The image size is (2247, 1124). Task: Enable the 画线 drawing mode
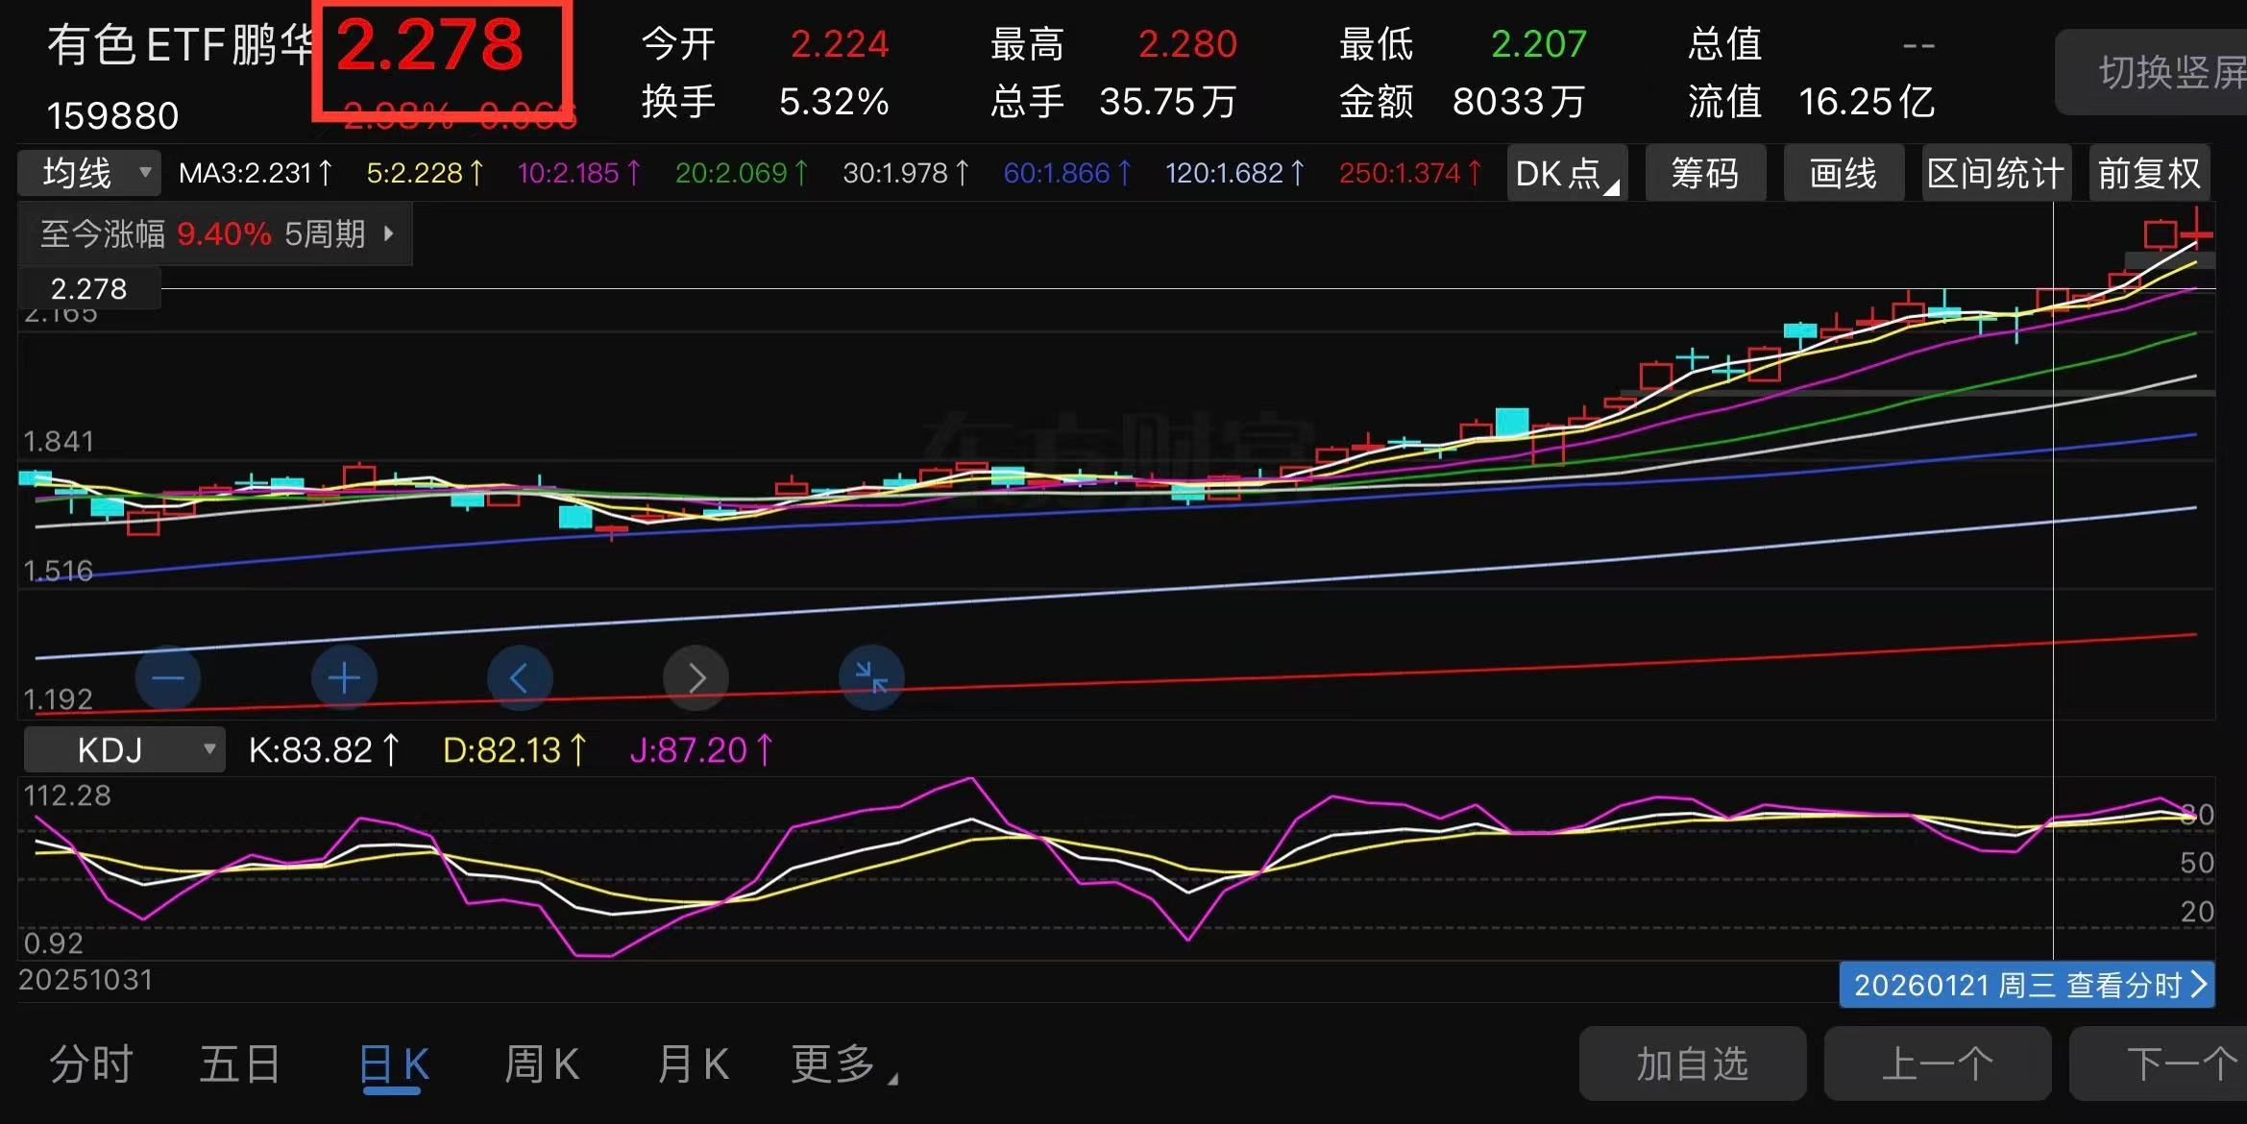[1843, 173]
